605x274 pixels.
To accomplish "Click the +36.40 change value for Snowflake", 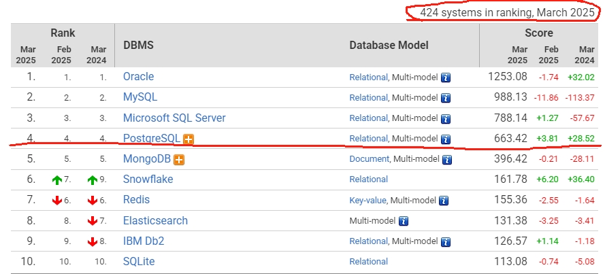I will coord(581,179).
